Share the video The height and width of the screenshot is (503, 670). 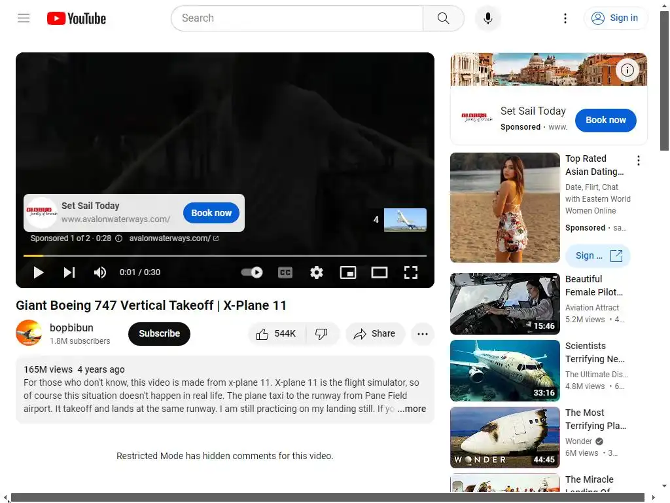(375, 333)
